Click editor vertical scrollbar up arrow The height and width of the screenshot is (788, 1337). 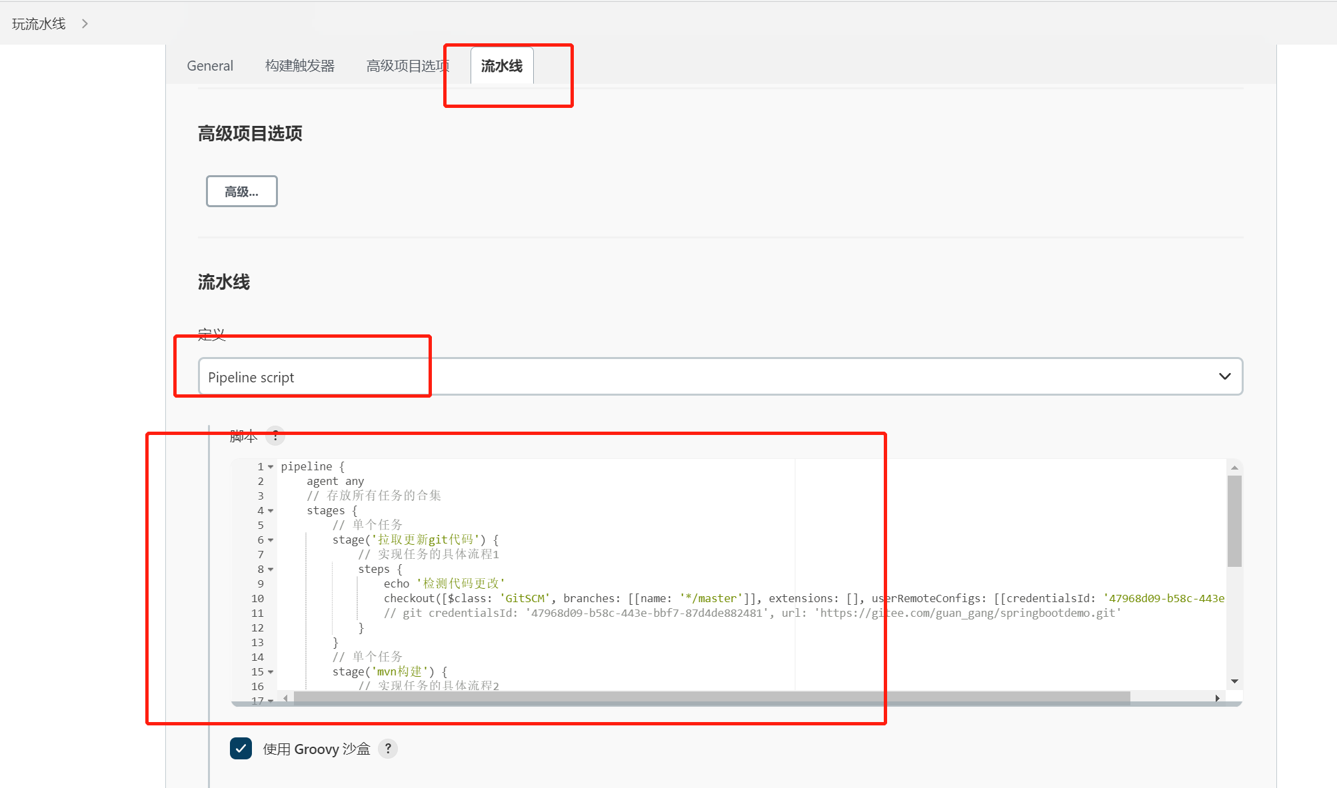(1234, 468)
